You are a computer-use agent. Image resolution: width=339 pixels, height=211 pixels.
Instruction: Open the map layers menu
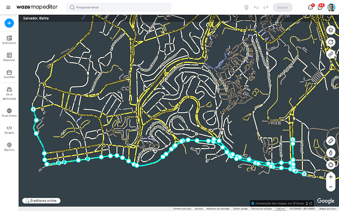pos(331,30)
